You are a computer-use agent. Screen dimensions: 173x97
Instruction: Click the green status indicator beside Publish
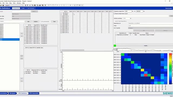[115, 46]
